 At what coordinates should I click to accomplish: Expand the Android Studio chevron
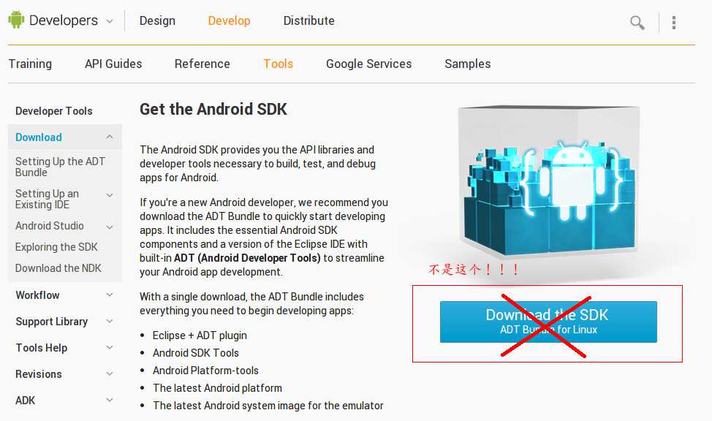point(110,227)
